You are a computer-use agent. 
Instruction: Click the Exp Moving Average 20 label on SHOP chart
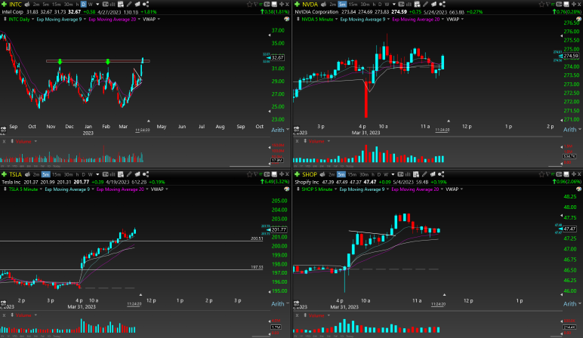pyautogui.click(x=415, y=189)
